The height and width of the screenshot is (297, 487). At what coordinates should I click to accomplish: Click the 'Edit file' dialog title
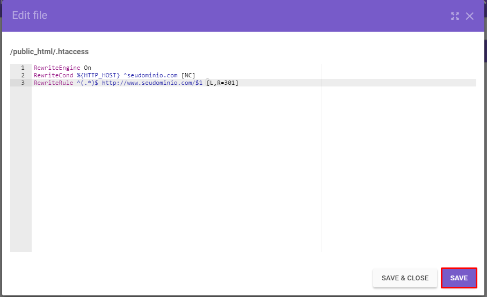pos(30,15)
